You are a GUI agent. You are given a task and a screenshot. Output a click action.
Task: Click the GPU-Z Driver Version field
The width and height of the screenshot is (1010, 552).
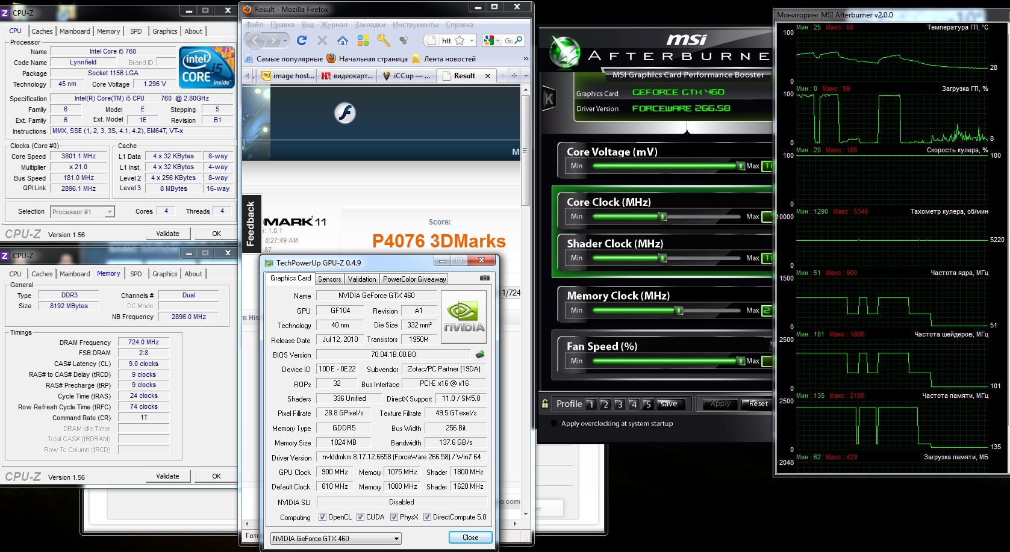tap(402, 457)
